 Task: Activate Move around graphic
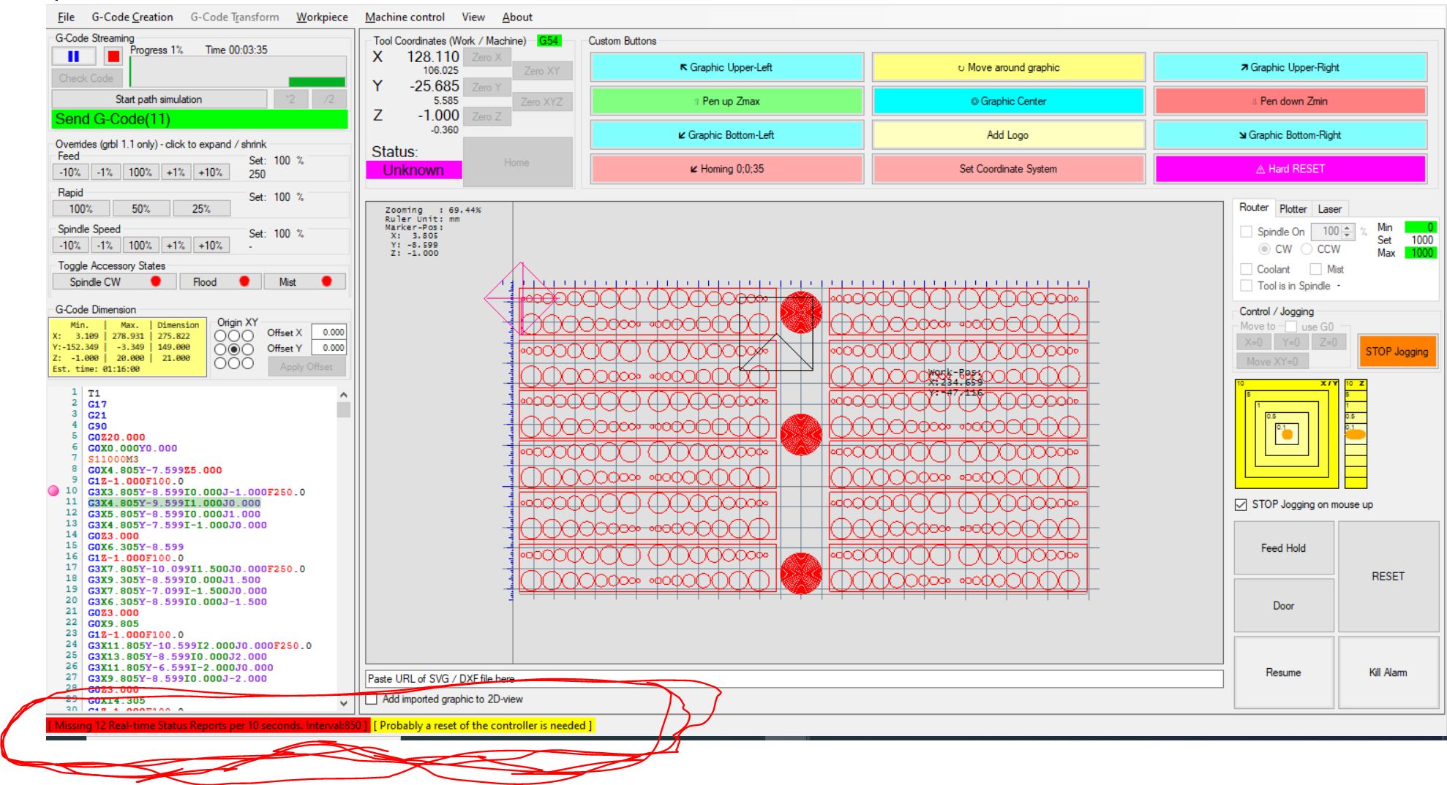coord(1007,67)
